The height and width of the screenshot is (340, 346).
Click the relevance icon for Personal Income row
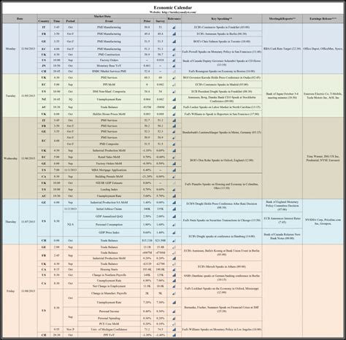point(174,312)
